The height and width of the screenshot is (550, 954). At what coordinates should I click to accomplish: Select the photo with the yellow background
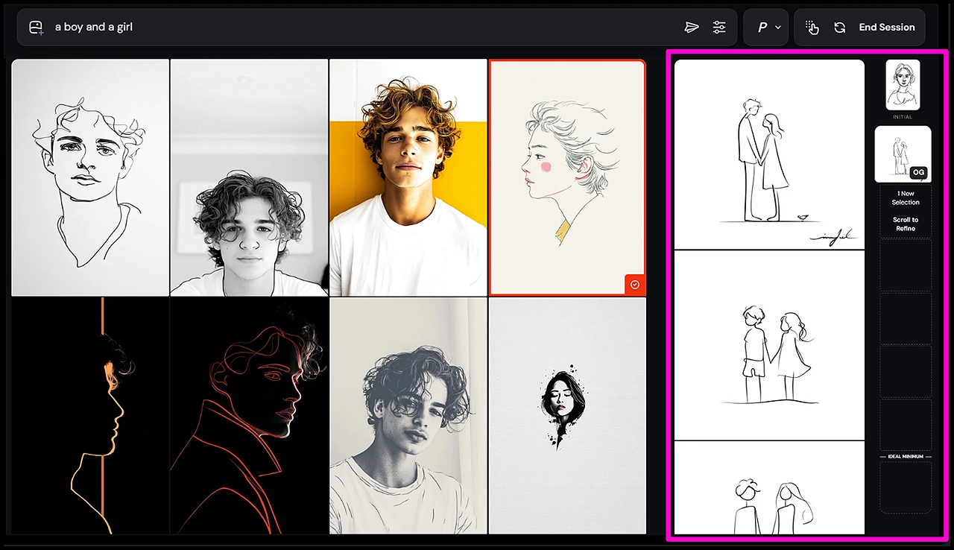[x=408, y=177]
